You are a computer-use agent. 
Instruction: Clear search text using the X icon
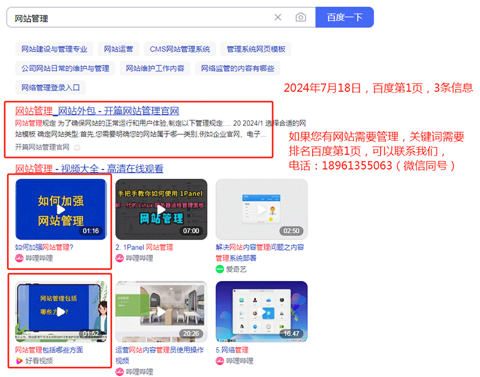coord(278,18)
